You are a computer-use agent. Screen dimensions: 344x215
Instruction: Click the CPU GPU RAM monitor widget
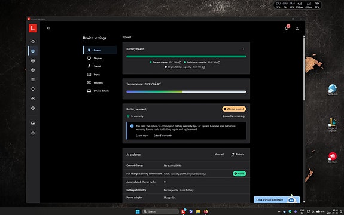[297, 5]
